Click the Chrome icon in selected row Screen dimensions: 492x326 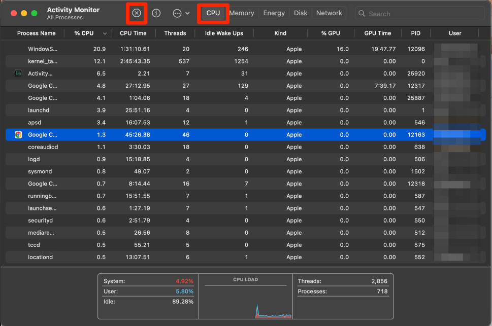[18, 135]
